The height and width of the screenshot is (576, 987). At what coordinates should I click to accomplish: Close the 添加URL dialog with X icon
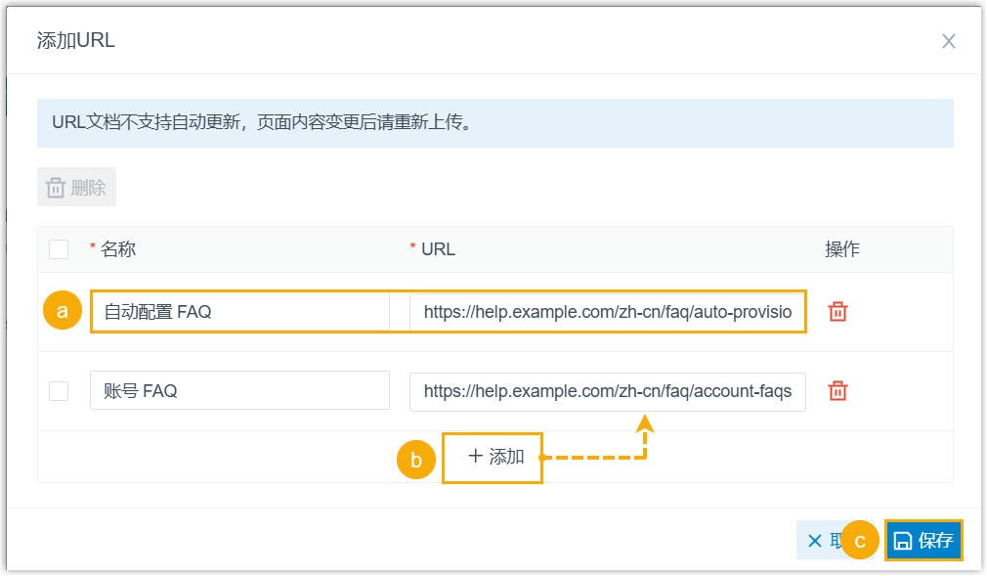[948, 41]
